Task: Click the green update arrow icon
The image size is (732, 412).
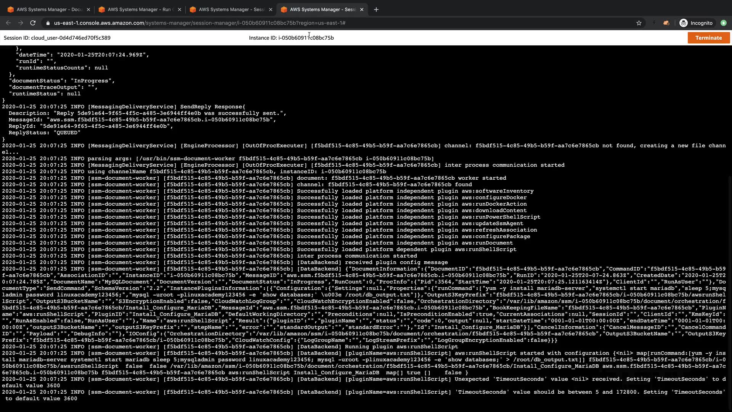Action: coord(723,23)
